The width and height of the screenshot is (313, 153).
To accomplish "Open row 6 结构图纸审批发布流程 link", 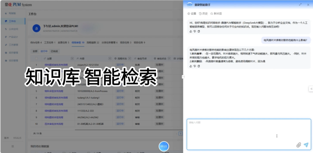I will coord(56,98).
